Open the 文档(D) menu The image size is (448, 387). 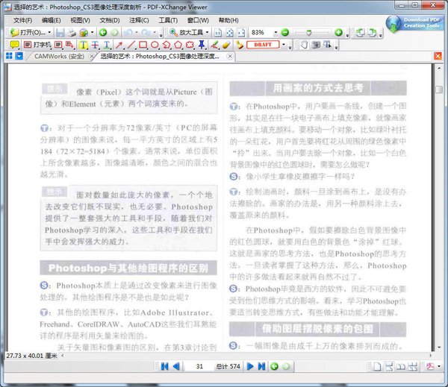(110, 20)
